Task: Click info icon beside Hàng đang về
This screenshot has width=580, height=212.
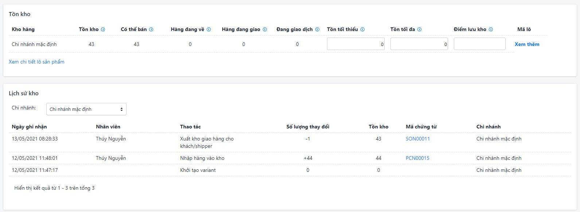Action: (x=209, y=30)
